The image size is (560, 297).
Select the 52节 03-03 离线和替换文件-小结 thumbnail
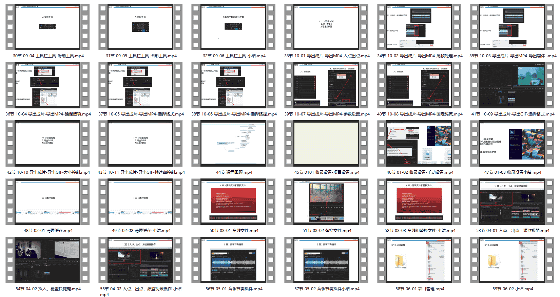pos(419,202)
